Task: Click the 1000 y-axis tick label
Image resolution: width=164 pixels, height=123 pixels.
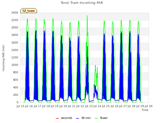Action: pos(15,65)
